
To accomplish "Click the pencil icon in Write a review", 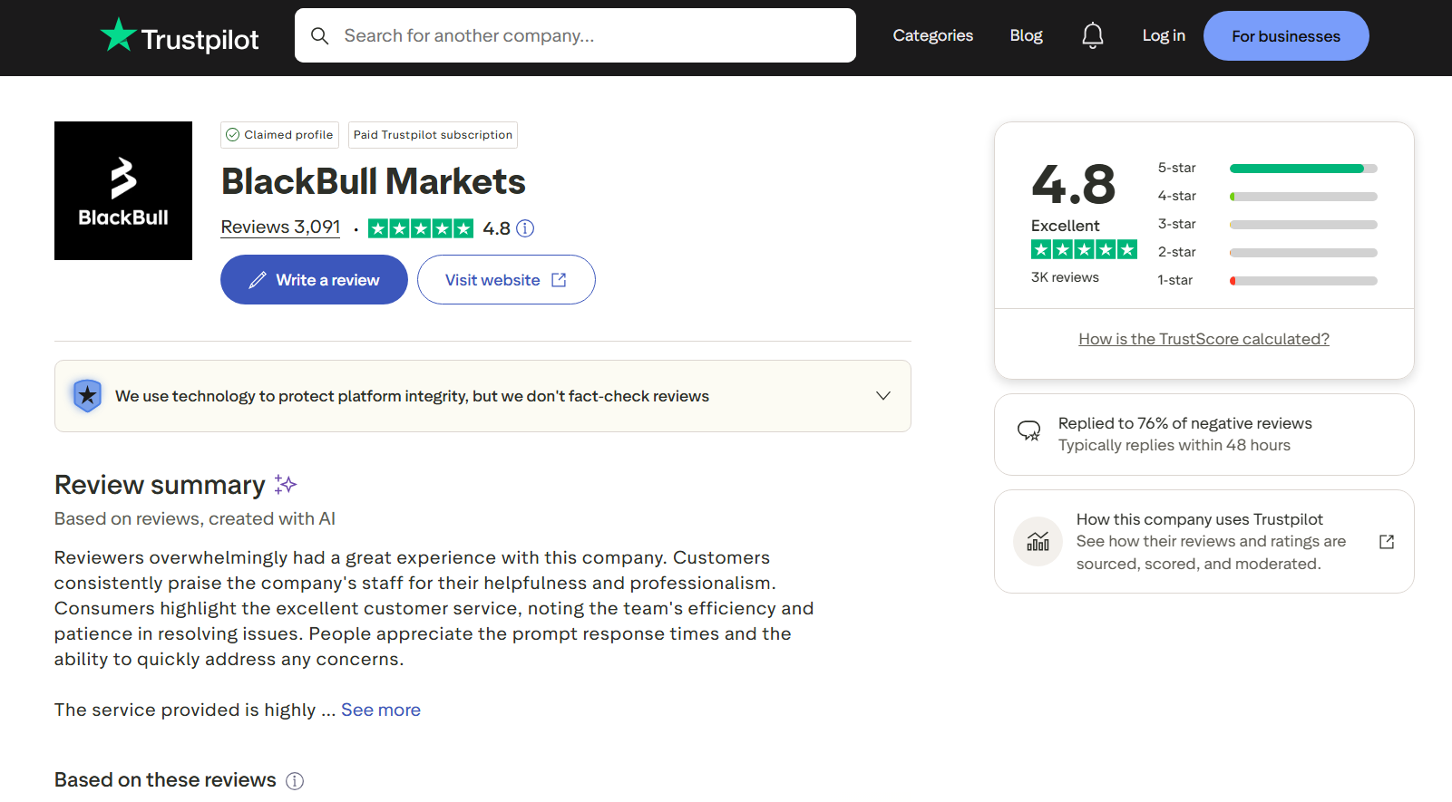I will coord(258,280).
